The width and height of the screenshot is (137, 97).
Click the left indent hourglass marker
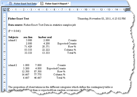8,10
